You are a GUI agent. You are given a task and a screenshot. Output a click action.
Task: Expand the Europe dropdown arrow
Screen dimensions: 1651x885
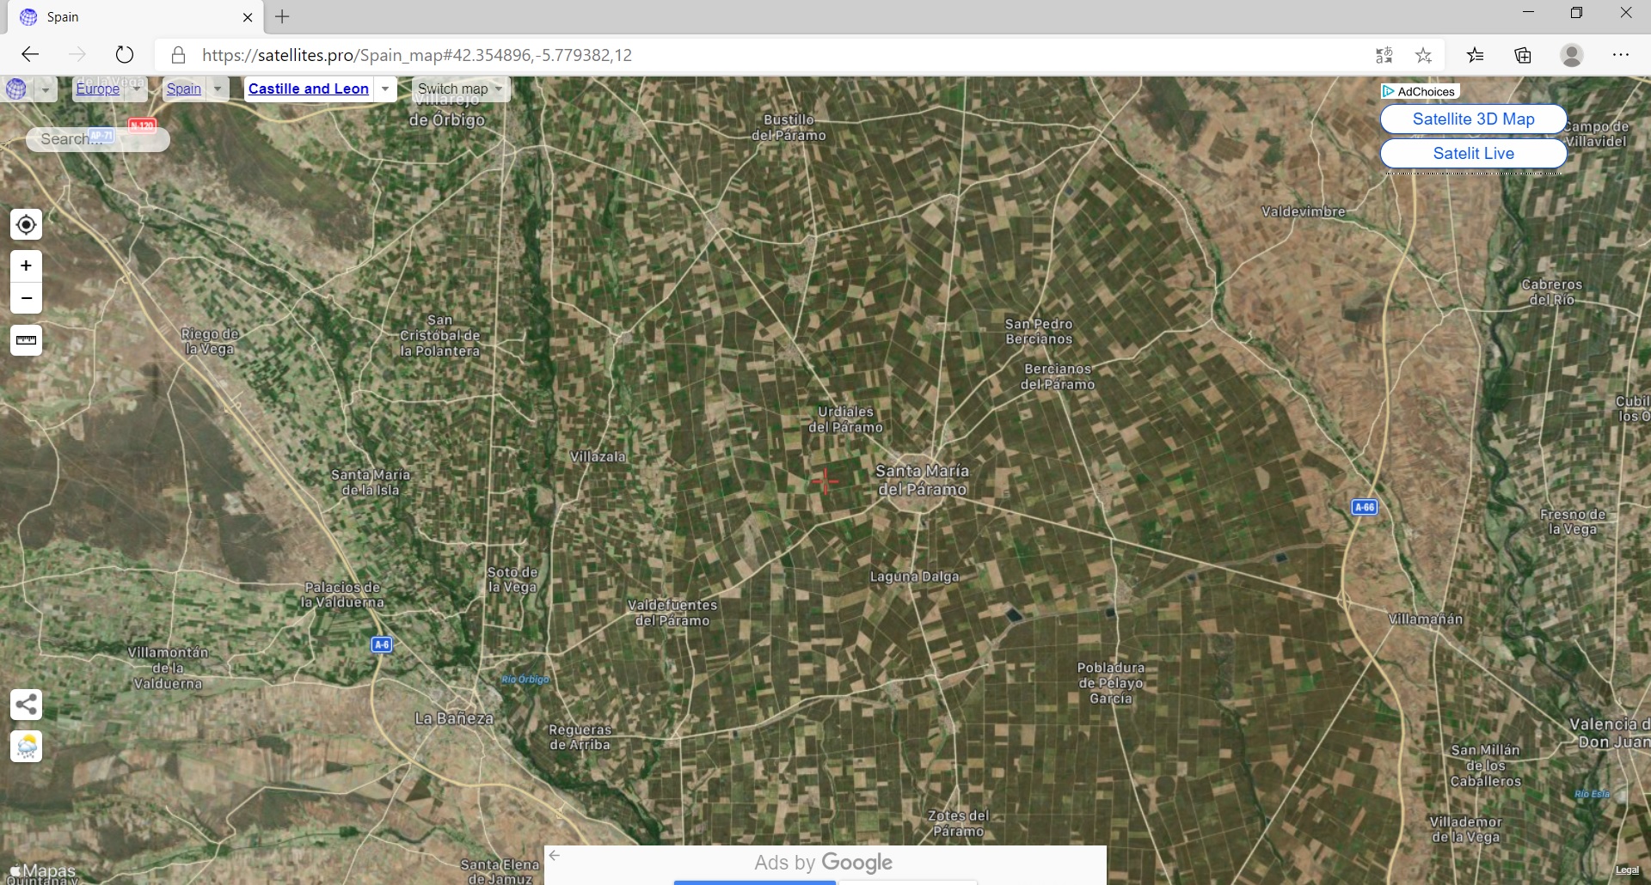click(x=136, y=88)
